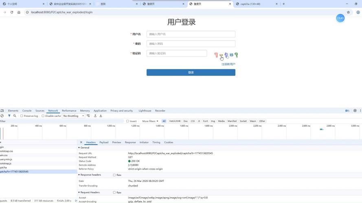The width and height of the screenshot is (362, 203).
Task: Open the No throttling dropdown
Action: click(73, 116)
